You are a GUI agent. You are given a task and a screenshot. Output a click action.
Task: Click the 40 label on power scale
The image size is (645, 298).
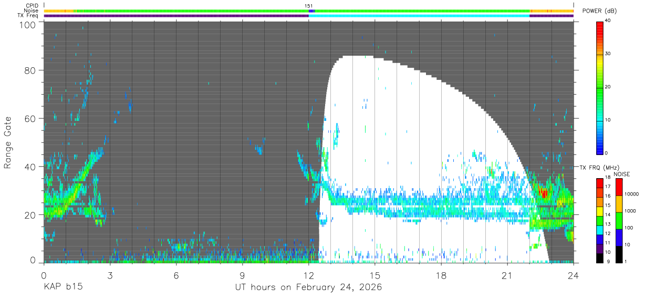(608, 20)
